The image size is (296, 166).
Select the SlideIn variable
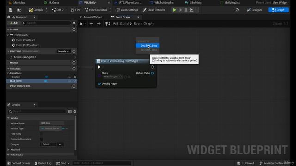click(x=16, y=77)
